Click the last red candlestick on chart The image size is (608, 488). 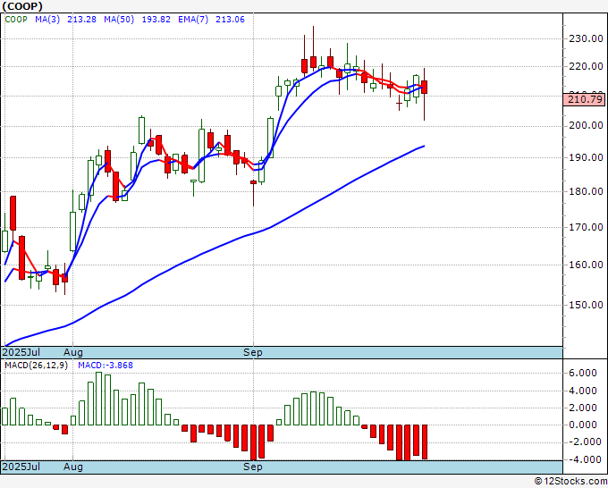(x=425, y=87)
